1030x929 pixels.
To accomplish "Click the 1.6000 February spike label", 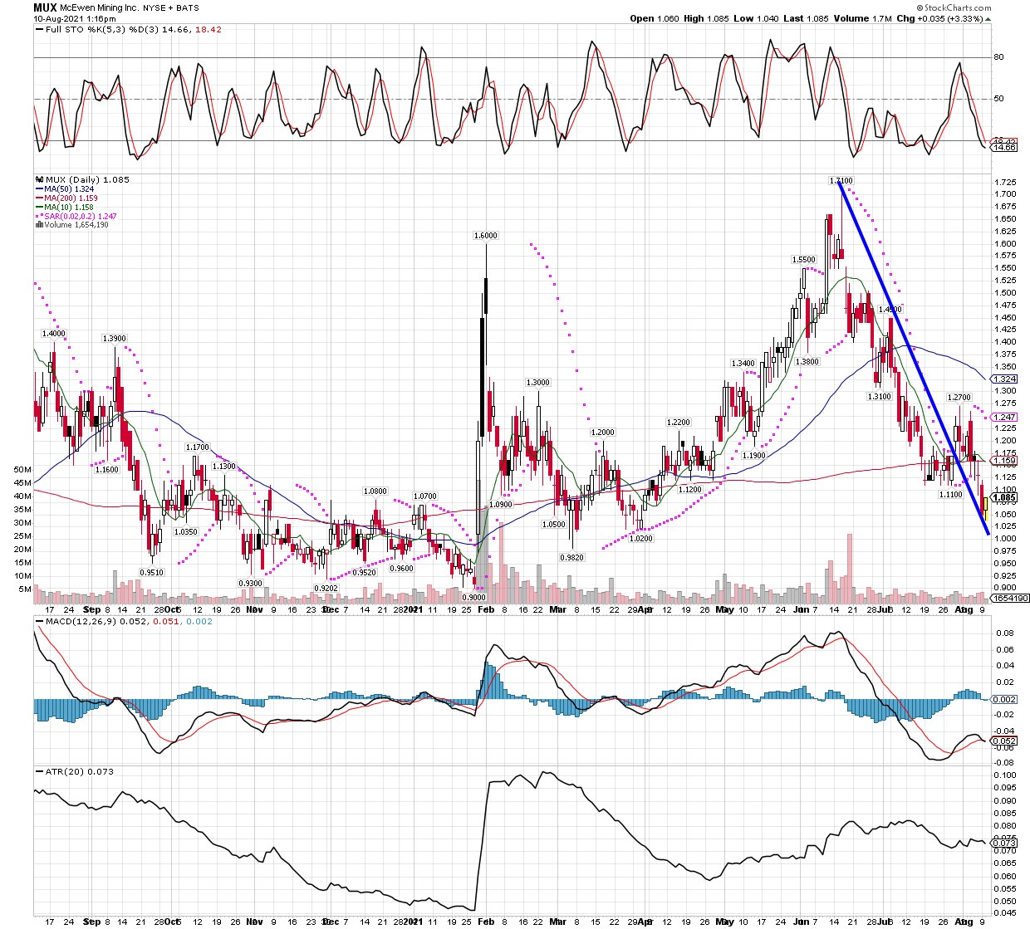I will (486, 235).
